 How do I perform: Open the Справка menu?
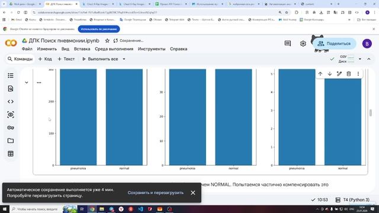pos(178,49)
